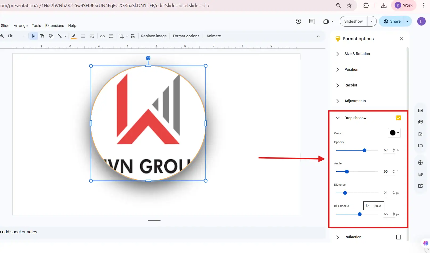This screenshot has height=253, width=430.
Task: Open the border color pencil tool
Action: (74, 36)
